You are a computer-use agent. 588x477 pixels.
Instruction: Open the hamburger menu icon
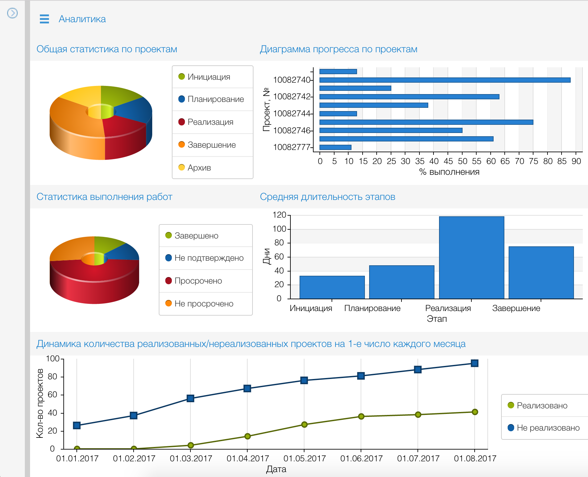pos(44,19)
